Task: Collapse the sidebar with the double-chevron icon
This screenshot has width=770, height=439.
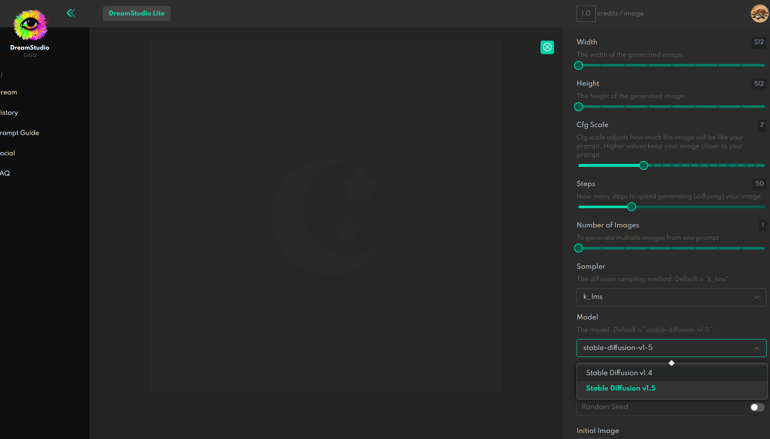Action: (x=71, y=13)
